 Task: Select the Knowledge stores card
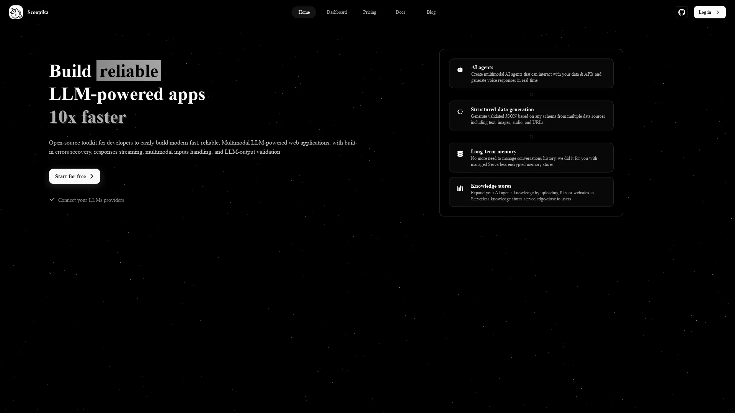[x=531, y=192]
